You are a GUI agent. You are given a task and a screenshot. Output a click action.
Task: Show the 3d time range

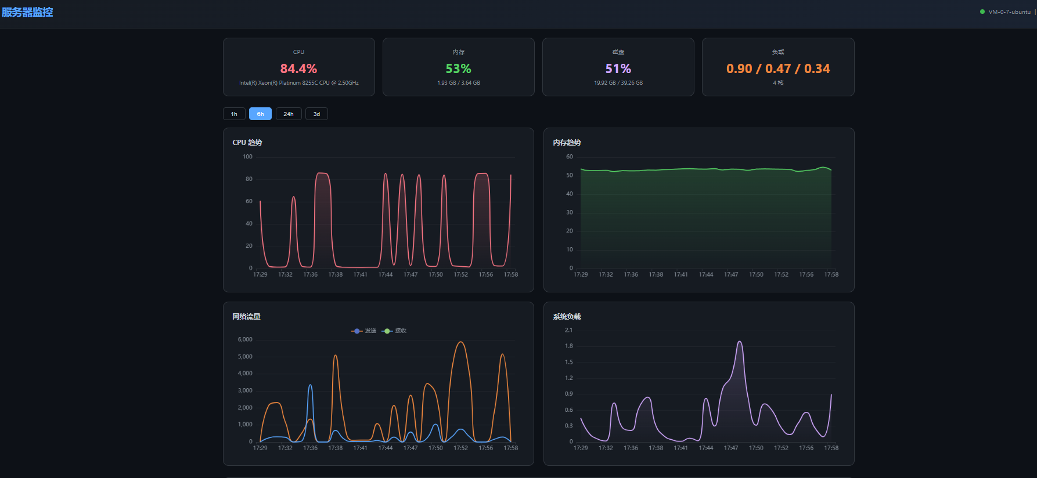(x=316, y=114)
